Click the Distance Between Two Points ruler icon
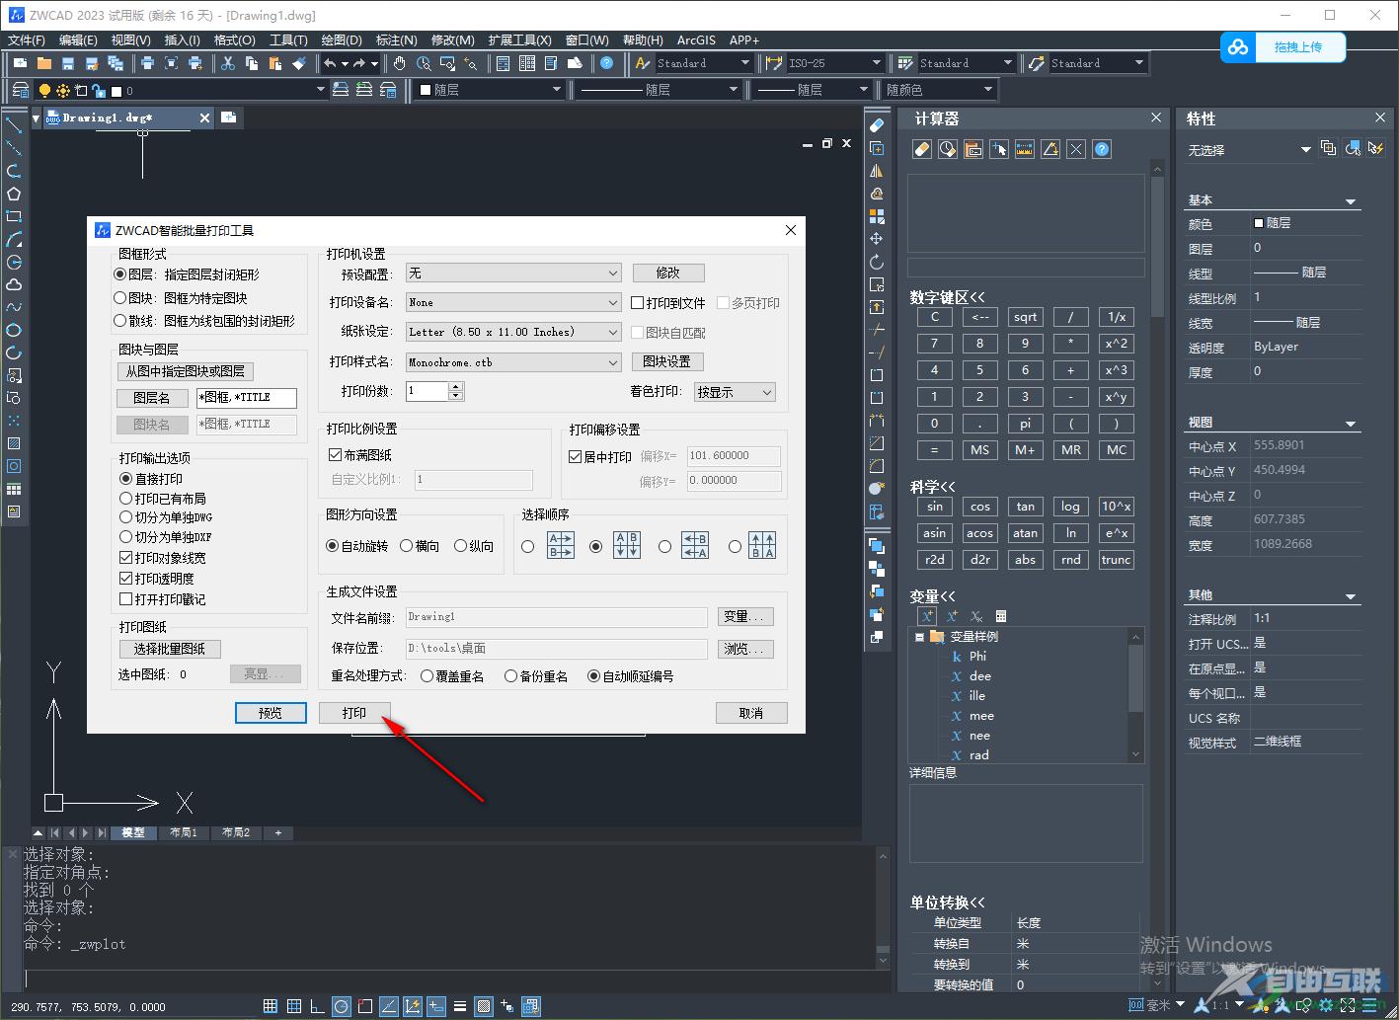 tap(1025, 149)
